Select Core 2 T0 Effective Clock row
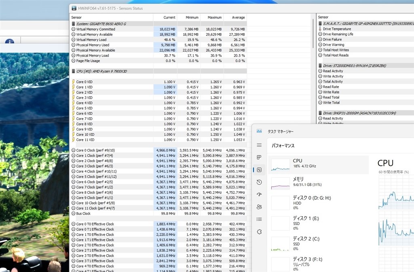 (x=158, y=245)
